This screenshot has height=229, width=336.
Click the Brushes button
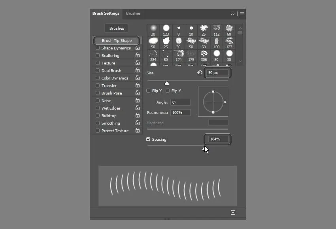[117, 28]
